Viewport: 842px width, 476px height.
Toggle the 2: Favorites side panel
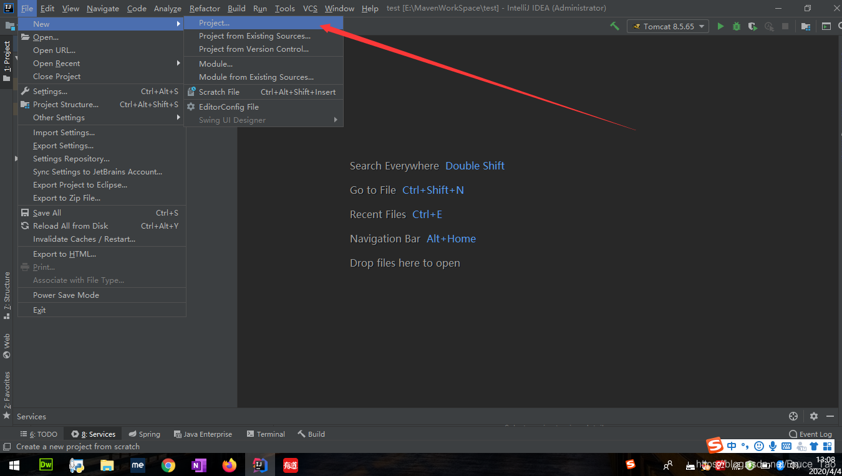point(7,394)
